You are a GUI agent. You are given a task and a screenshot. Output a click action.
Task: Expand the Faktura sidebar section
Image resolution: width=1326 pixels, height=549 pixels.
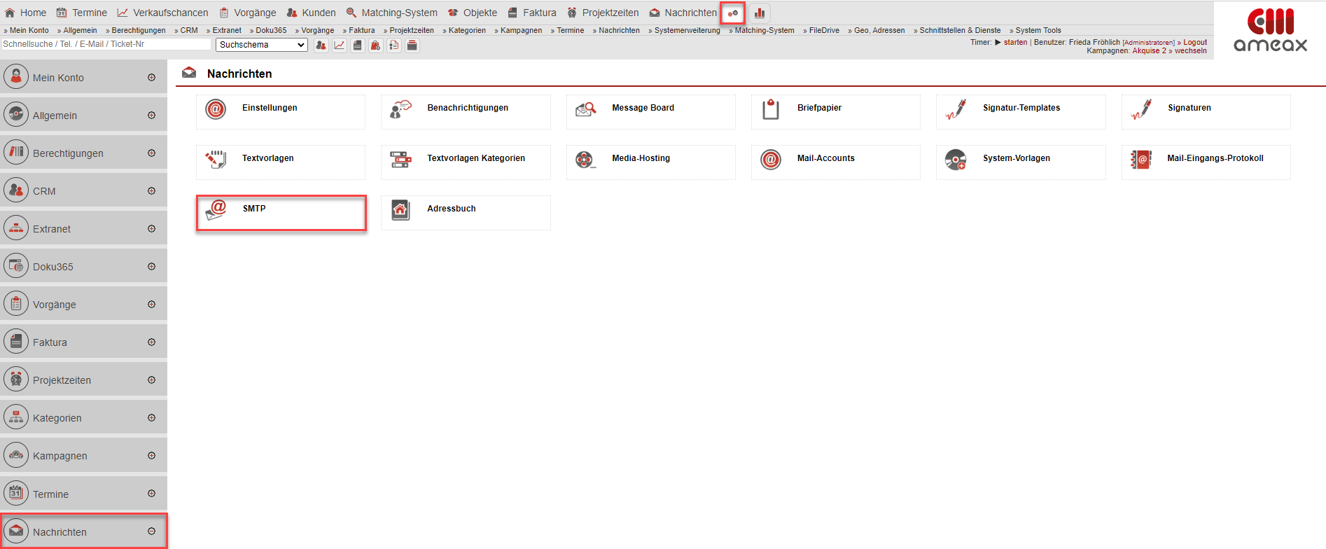151,342
